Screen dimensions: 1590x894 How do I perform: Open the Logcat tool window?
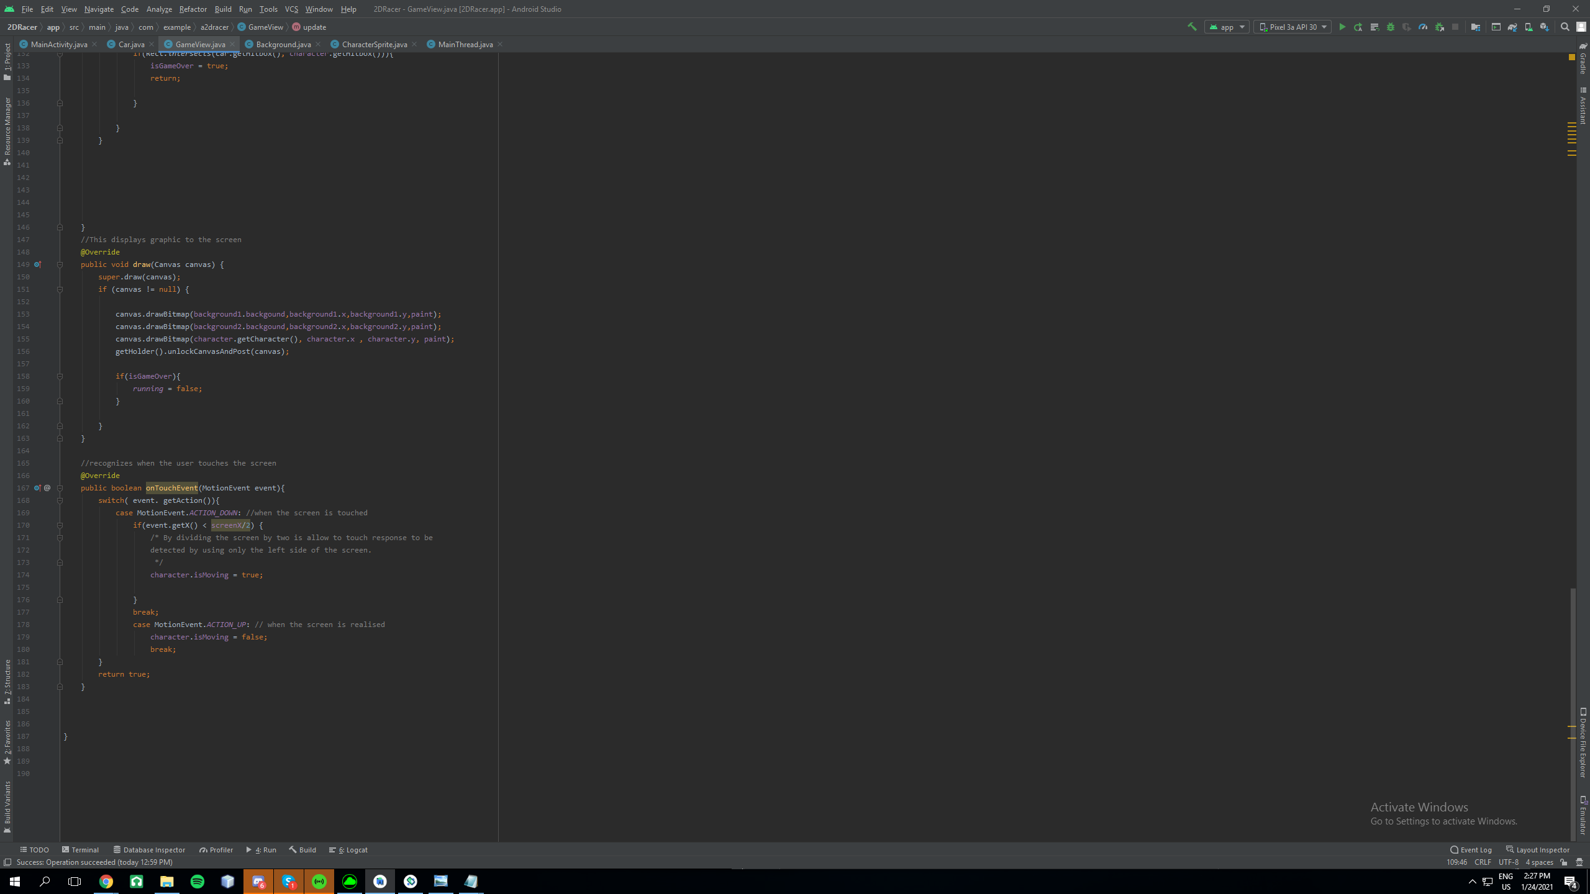point(348,850)
